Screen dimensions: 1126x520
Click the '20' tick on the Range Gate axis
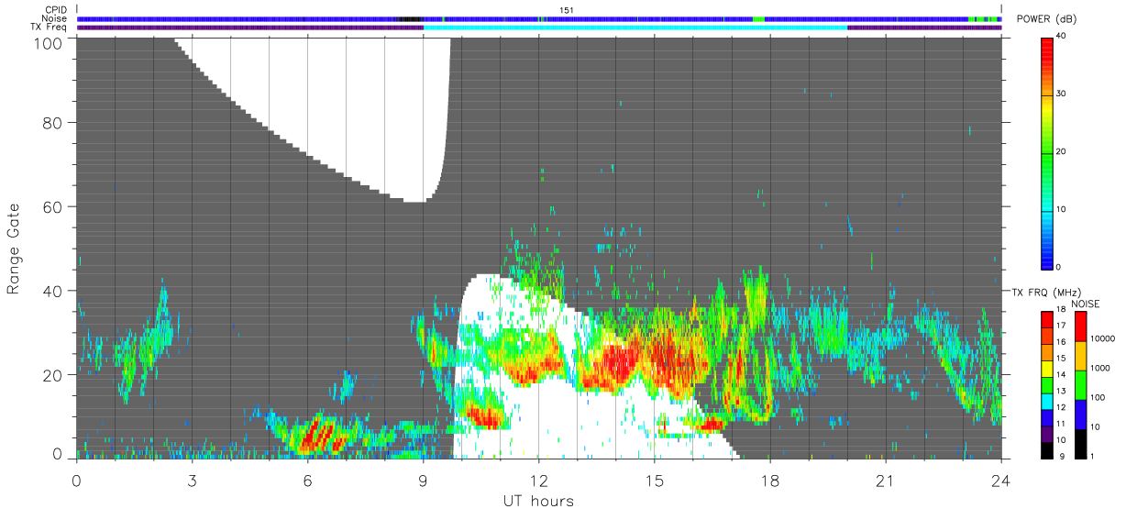[53, 375]
